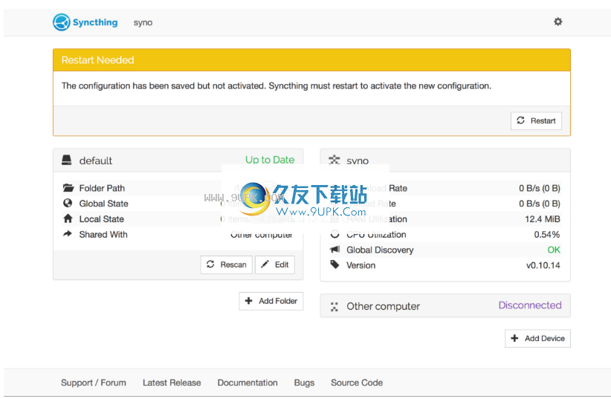
Task: Click the Global Discovery label
Action: pyautogui.click(x=380, y=250)
